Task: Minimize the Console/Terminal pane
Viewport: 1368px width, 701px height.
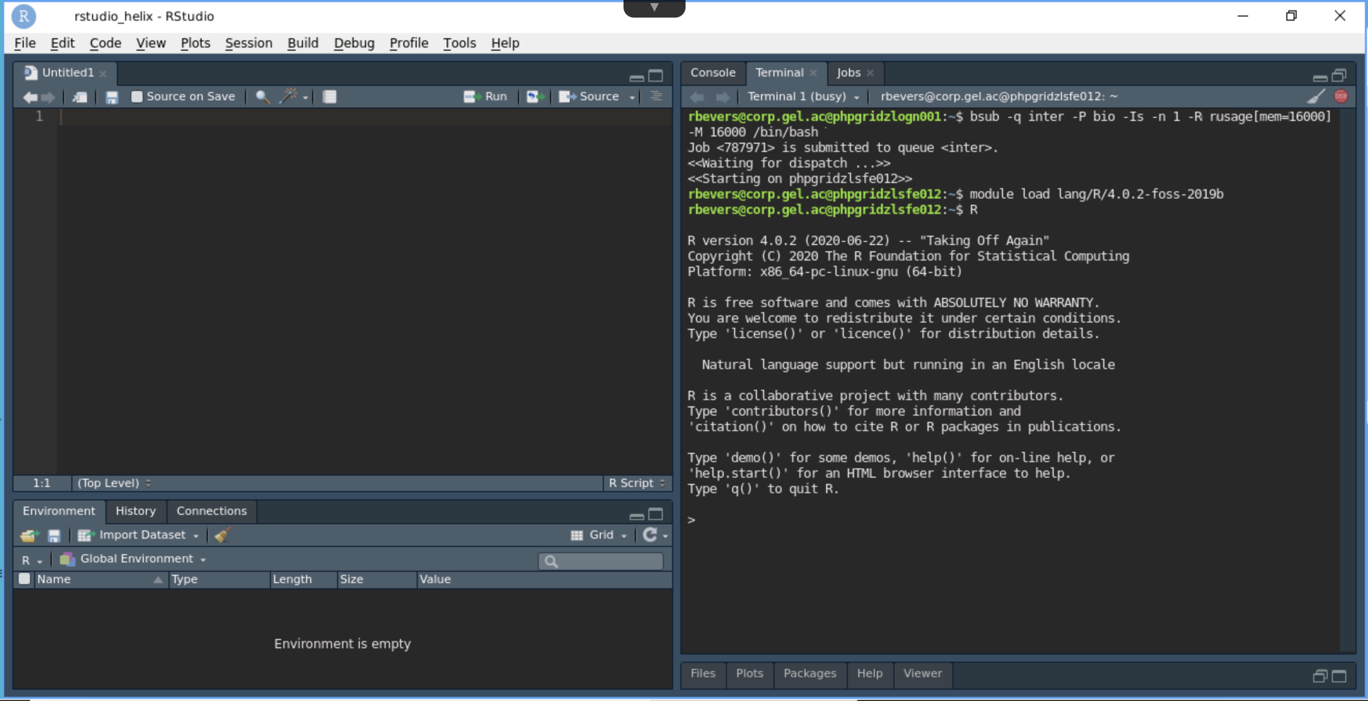Action: pos(1320,78)
